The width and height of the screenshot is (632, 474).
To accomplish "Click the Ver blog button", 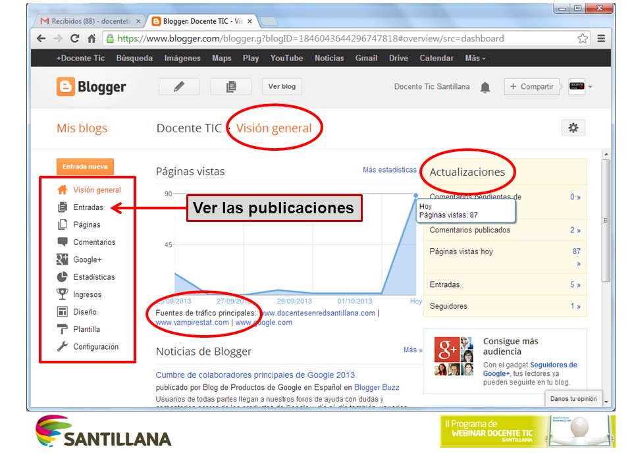I will click(282, 86).
